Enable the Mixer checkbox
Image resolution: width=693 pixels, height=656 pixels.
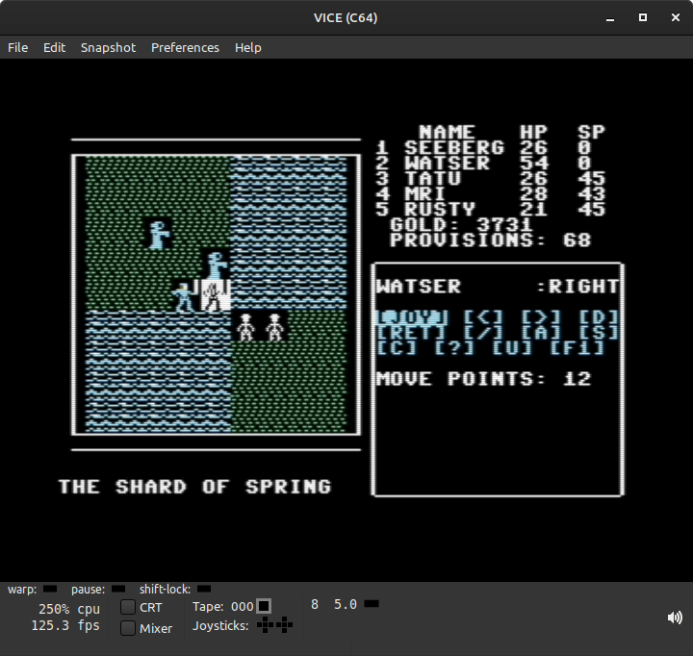128,628
